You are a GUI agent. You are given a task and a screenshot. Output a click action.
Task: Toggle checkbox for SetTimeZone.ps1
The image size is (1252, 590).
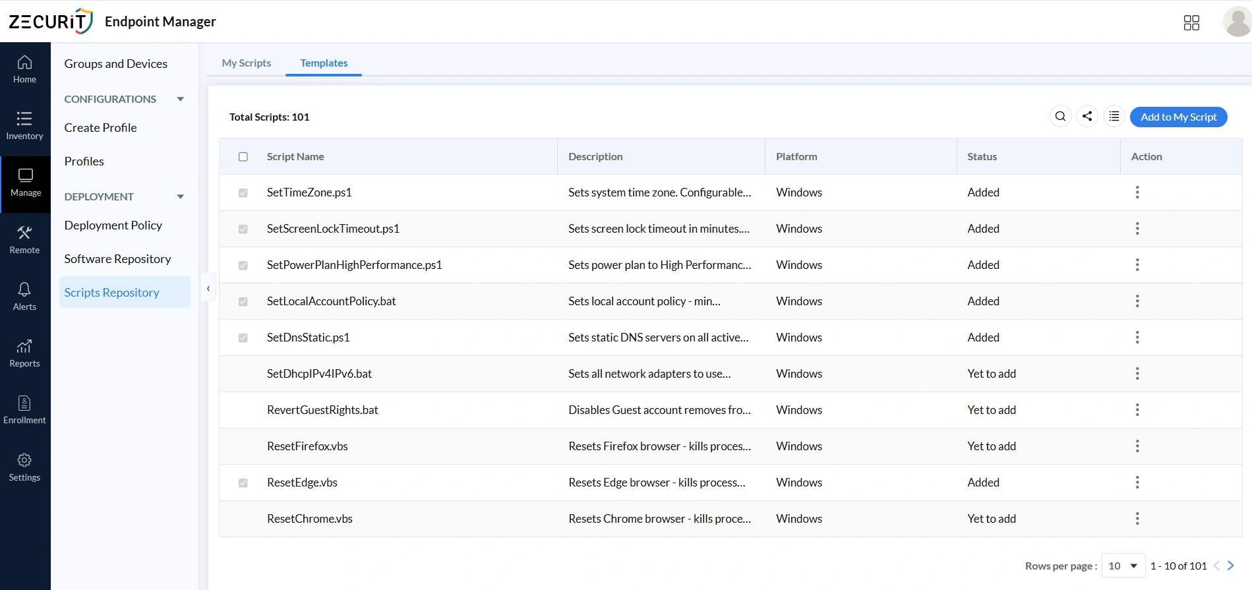[243, 193]
